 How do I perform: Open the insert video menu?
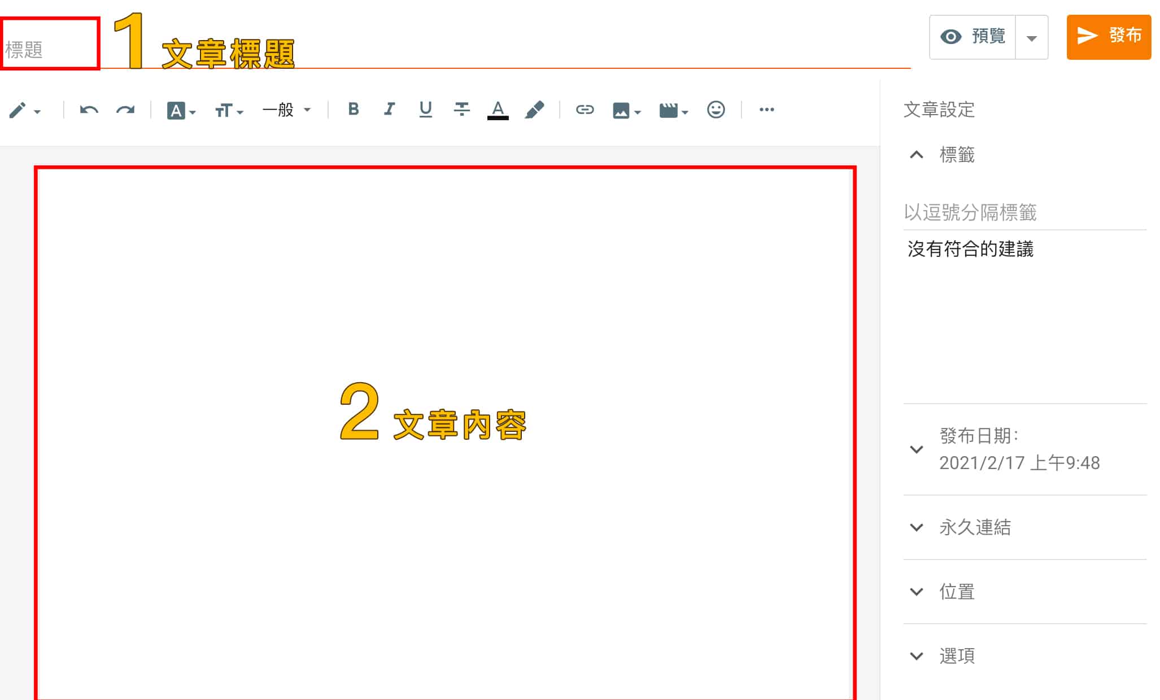pyautogui.click(x=674, y=110)
